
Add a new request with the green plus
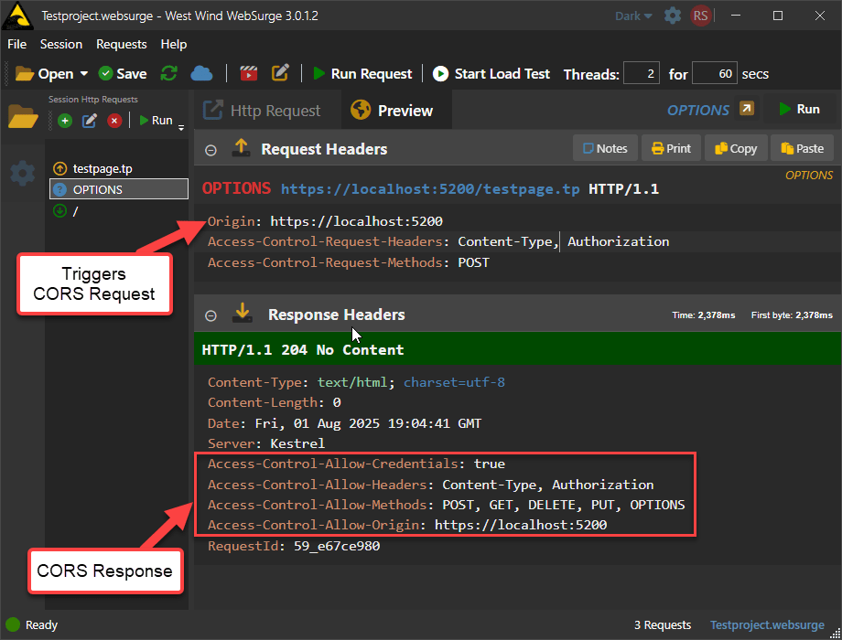pyautogui.click(x=65, y=121)
